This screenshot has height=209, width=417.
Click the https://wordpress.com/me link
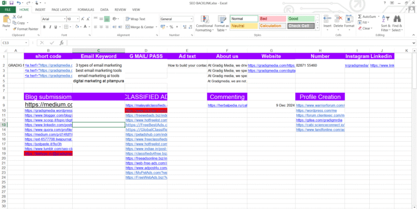tap(317, 110)
